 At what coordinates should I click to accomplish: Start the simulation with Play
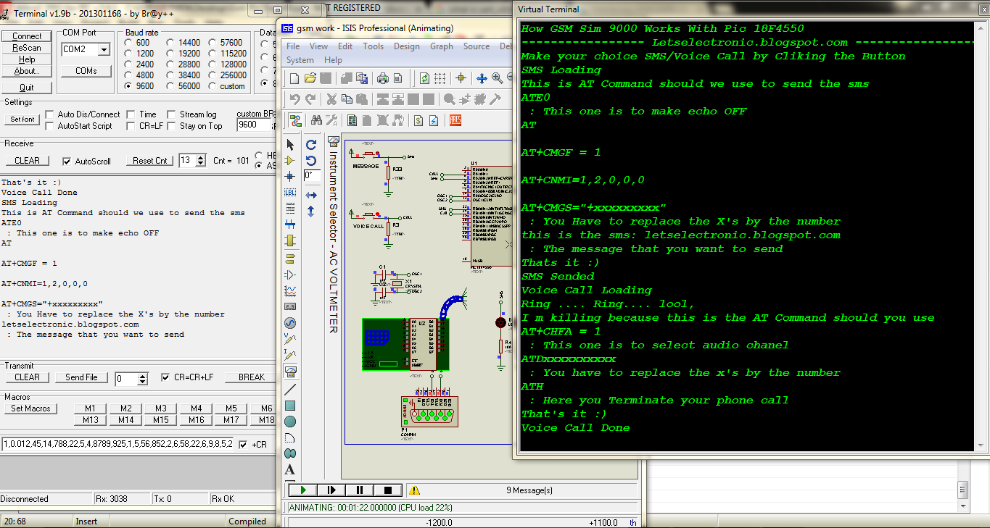(x=302, y=490)
